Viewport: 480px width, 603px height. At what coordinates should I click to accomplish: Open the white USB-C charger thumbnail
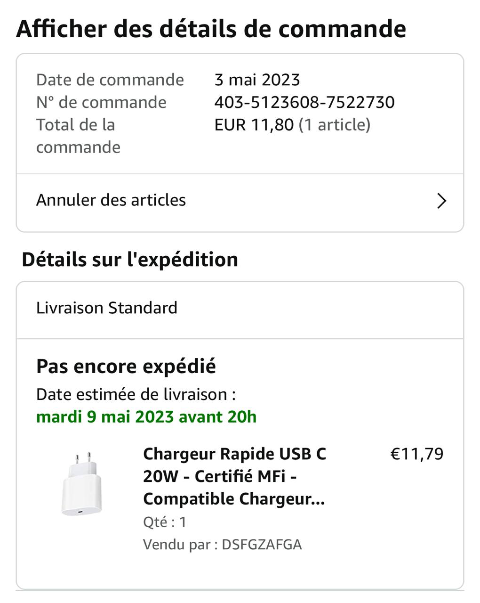81,483
